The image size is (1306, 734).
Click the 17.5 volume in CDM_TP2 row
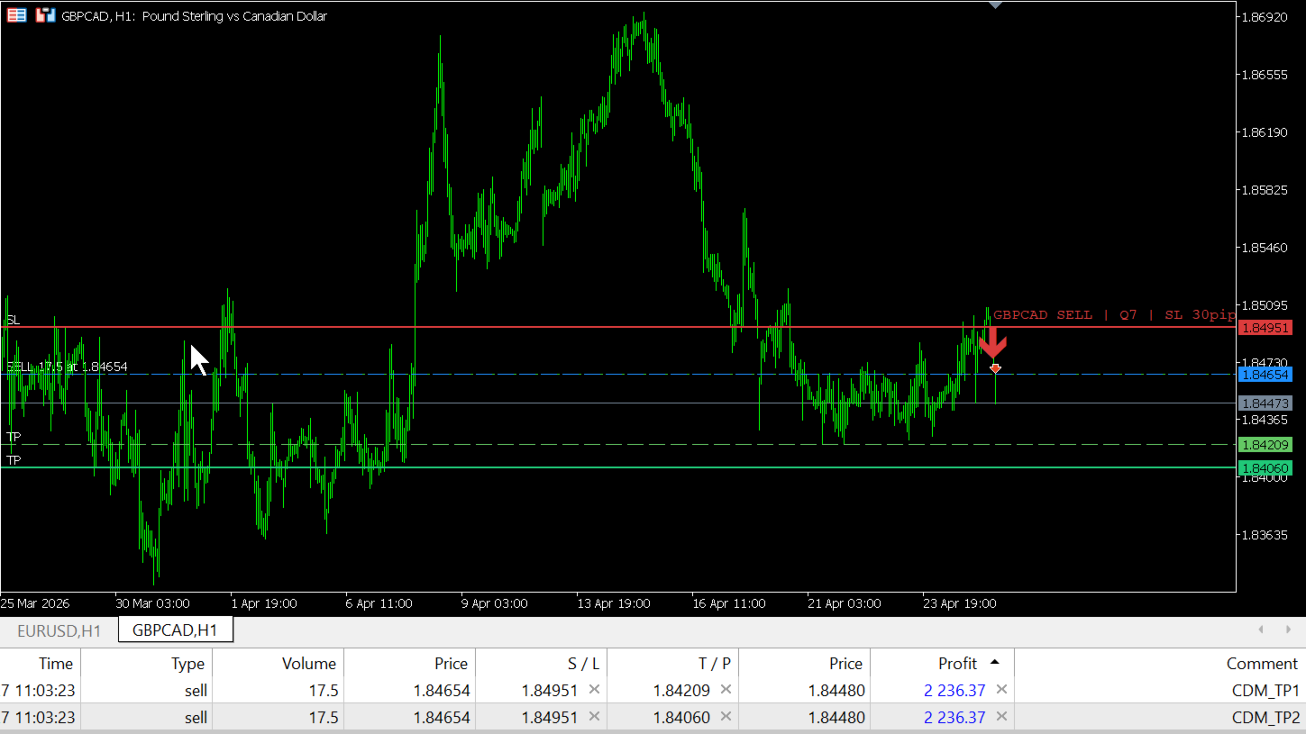pyautogui.click(x=324, y=718)
